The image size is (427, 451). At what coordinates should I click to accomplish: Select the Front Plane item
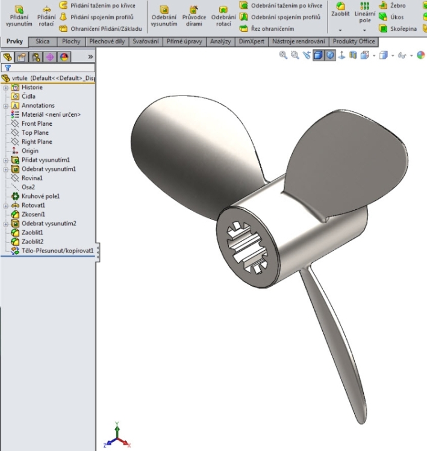click(x=32, y=124)
